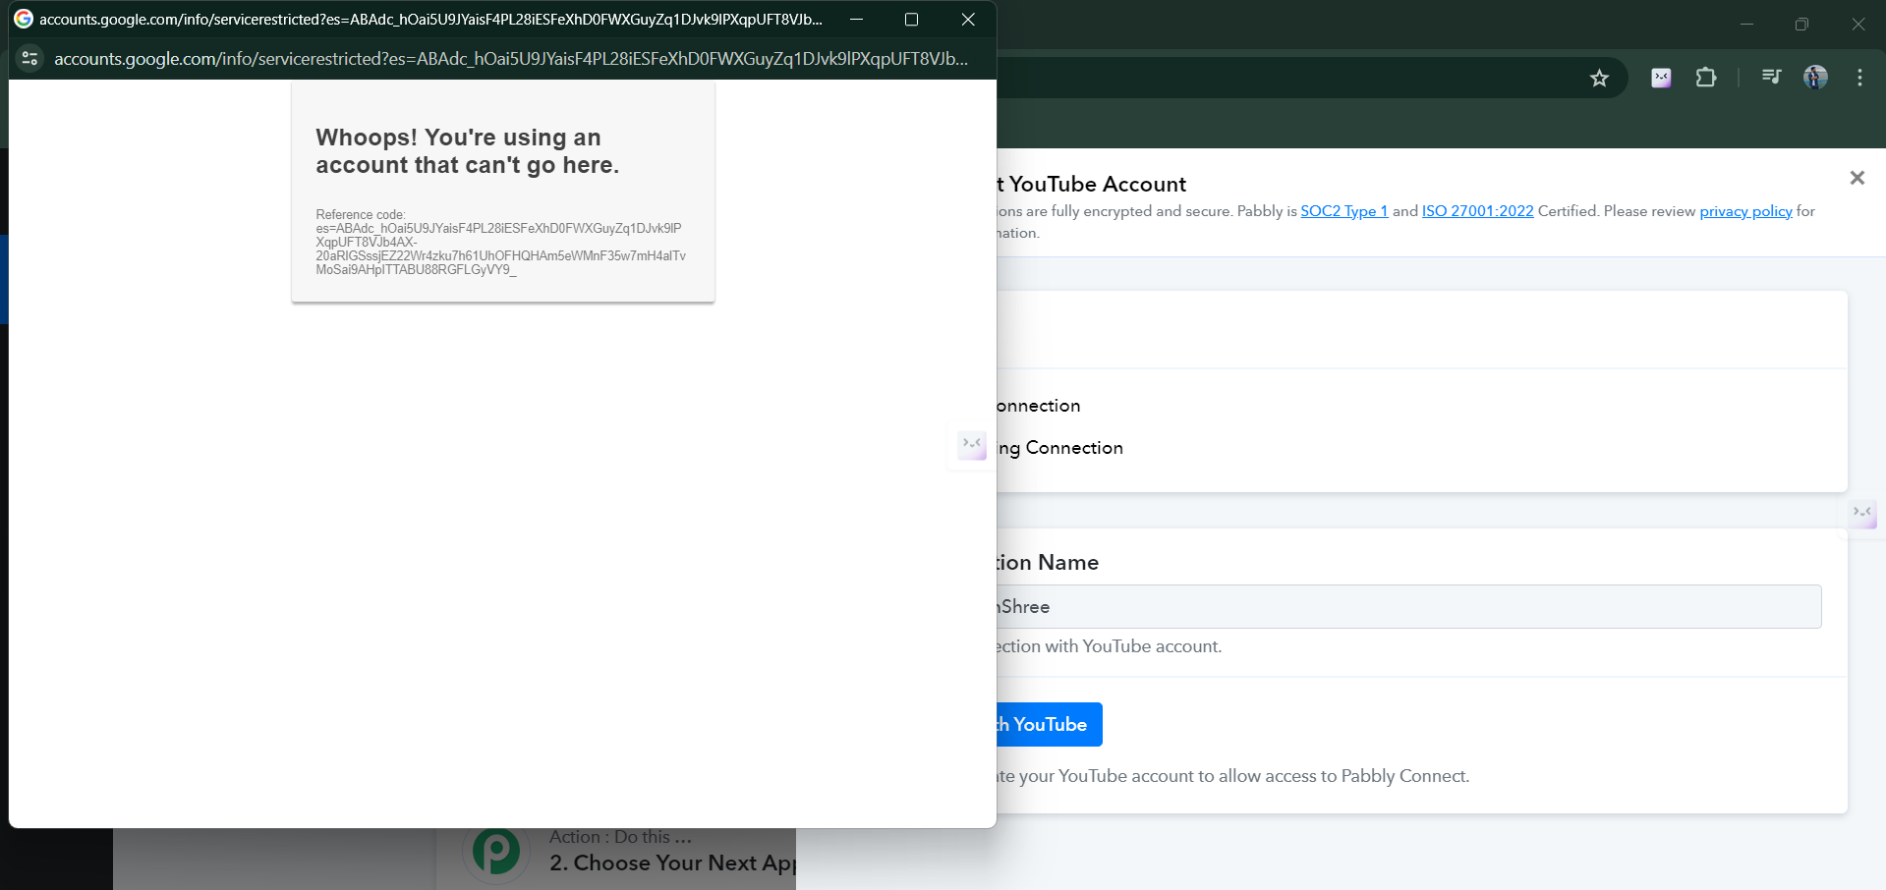Click the Reference code text block
This screenshot has height=890, width=1886.
click(x=501, y=243)
